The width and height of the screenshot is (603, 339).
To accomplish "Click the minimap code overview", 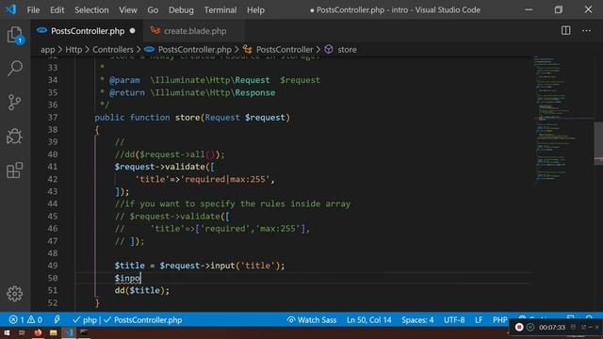I will coord(563,120).
